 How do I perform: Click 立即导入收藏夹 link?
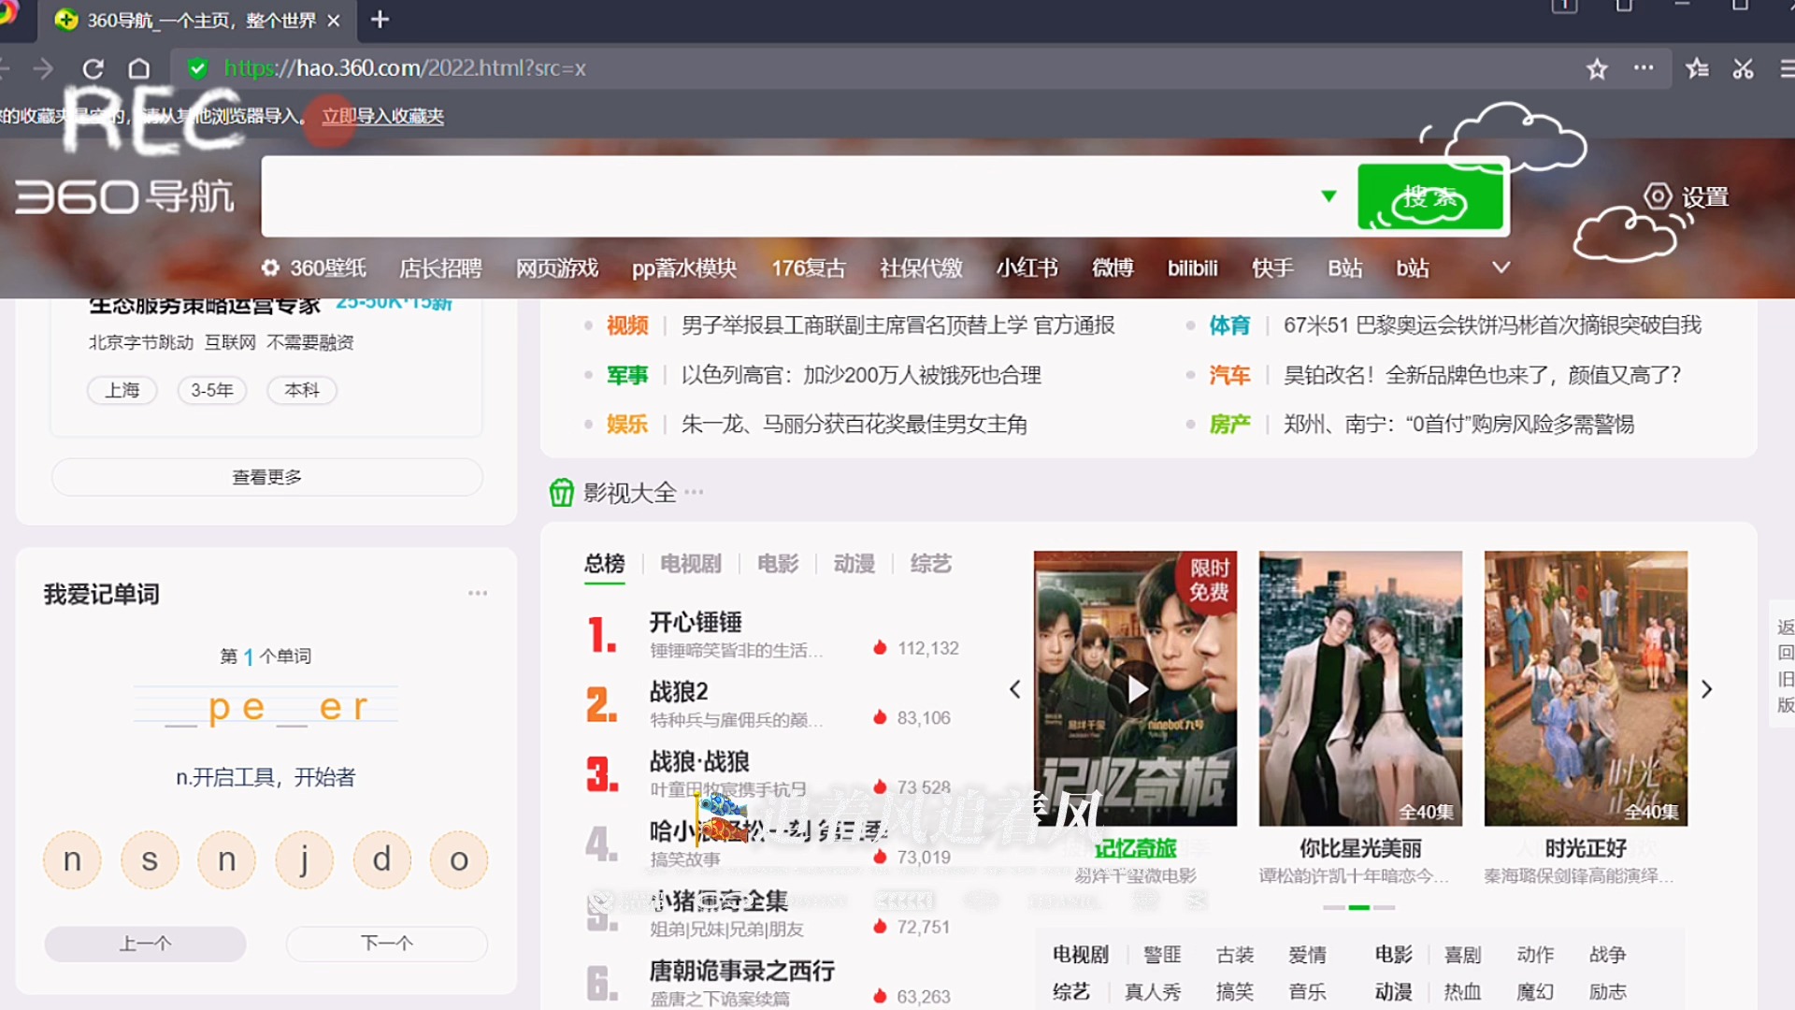click(x=383, y=116)
